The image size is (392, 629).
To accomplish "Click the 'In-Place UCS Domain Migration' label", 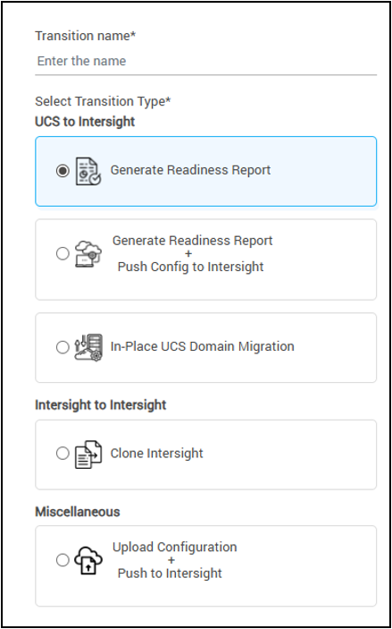I will coord(202,346).
